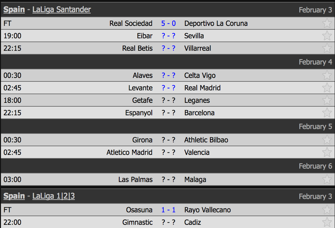The height and width of the screenshot is (228, 335).
Task: Toggle the star for Alaves vs Celta Vigo
Action: coord(327,75)
